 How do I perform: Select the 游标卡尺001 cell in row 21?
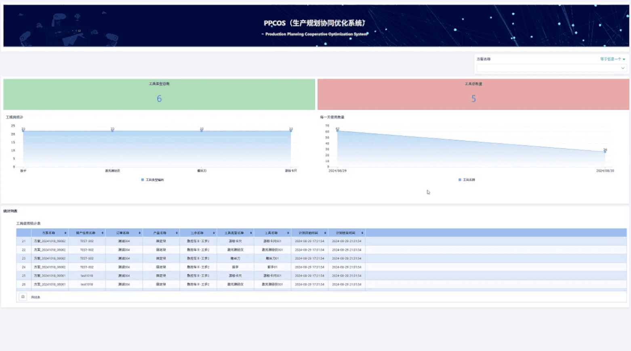[x=272, y=241]
